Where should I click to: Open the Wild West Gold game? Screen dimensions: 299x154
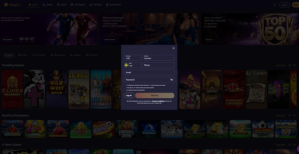coord(57,89)
